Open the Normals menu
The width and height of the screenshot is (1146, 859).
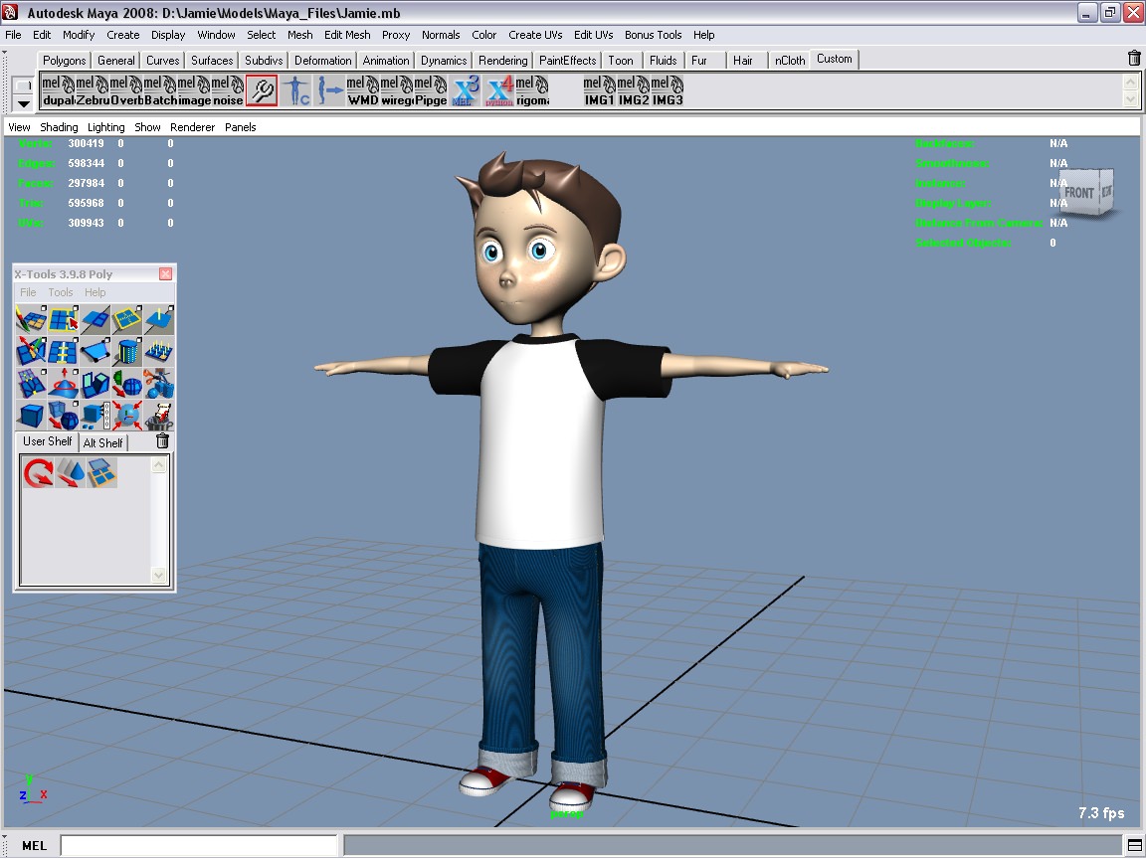point(441,35)
